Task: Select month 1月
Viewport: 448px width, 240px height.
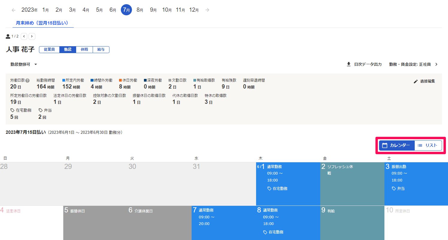Action: 46,10
